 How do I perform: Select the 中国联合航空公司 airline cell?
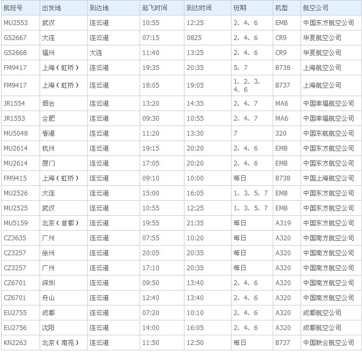click(328, 343)
